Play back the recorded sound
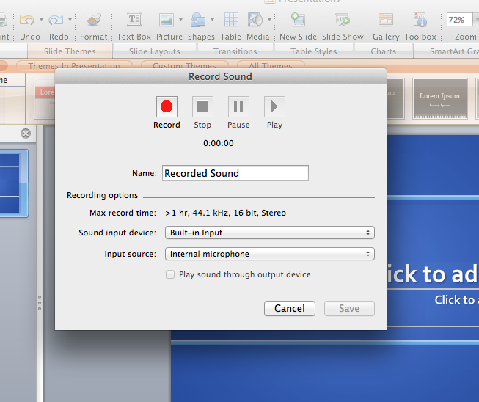 (x=274, y=106)
